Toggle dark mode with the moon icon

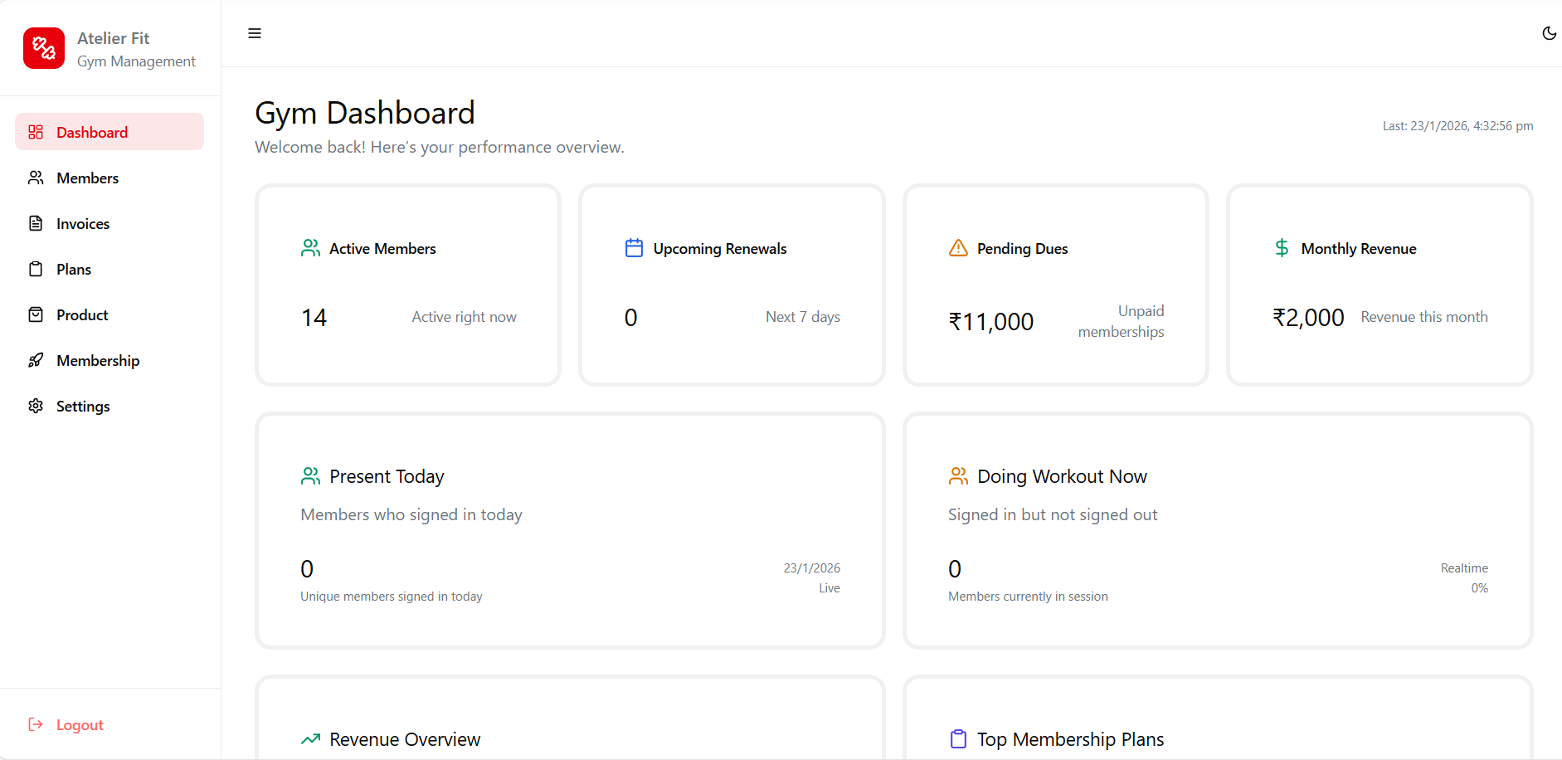(1549, 33)
